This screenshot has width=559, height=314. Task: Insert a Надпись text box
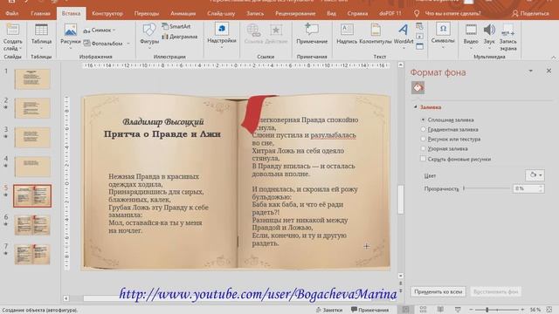click(x=347, y=34)
